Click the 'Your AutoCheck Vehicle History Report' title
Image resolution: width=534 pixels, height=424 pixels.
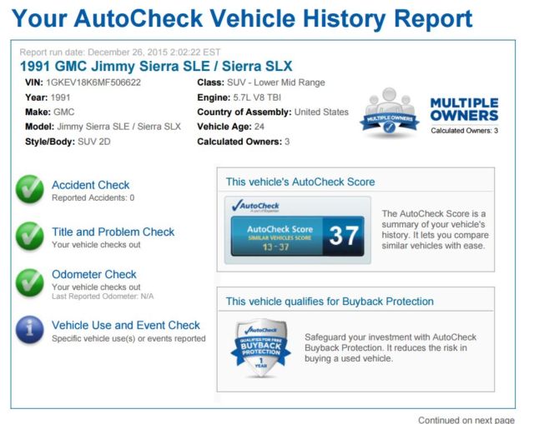tap(242, 18)
